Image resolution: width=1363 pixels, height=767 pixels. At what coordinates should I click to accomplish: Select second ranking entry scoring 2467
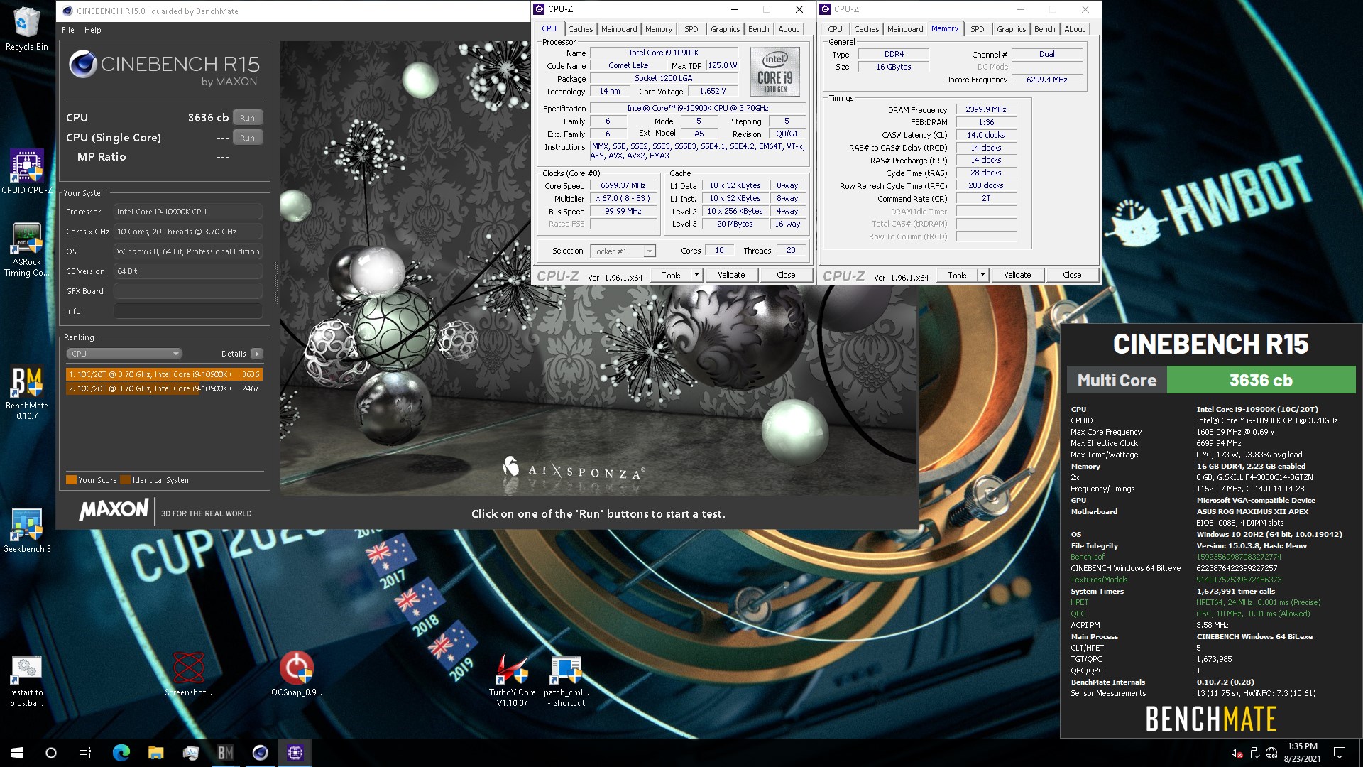point(164,388)
